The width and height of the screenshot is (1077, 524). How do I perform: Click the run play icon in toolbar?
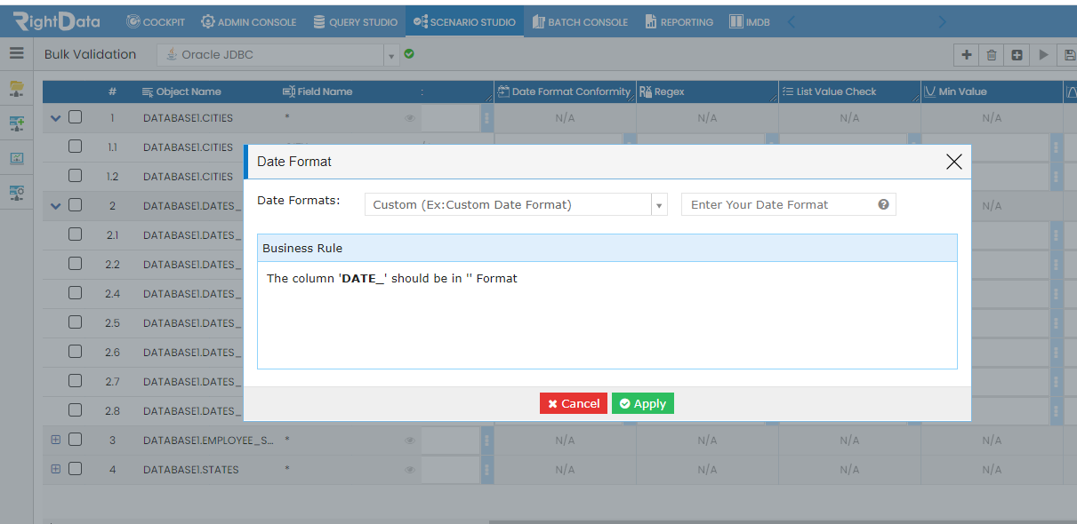[1044, 55]
